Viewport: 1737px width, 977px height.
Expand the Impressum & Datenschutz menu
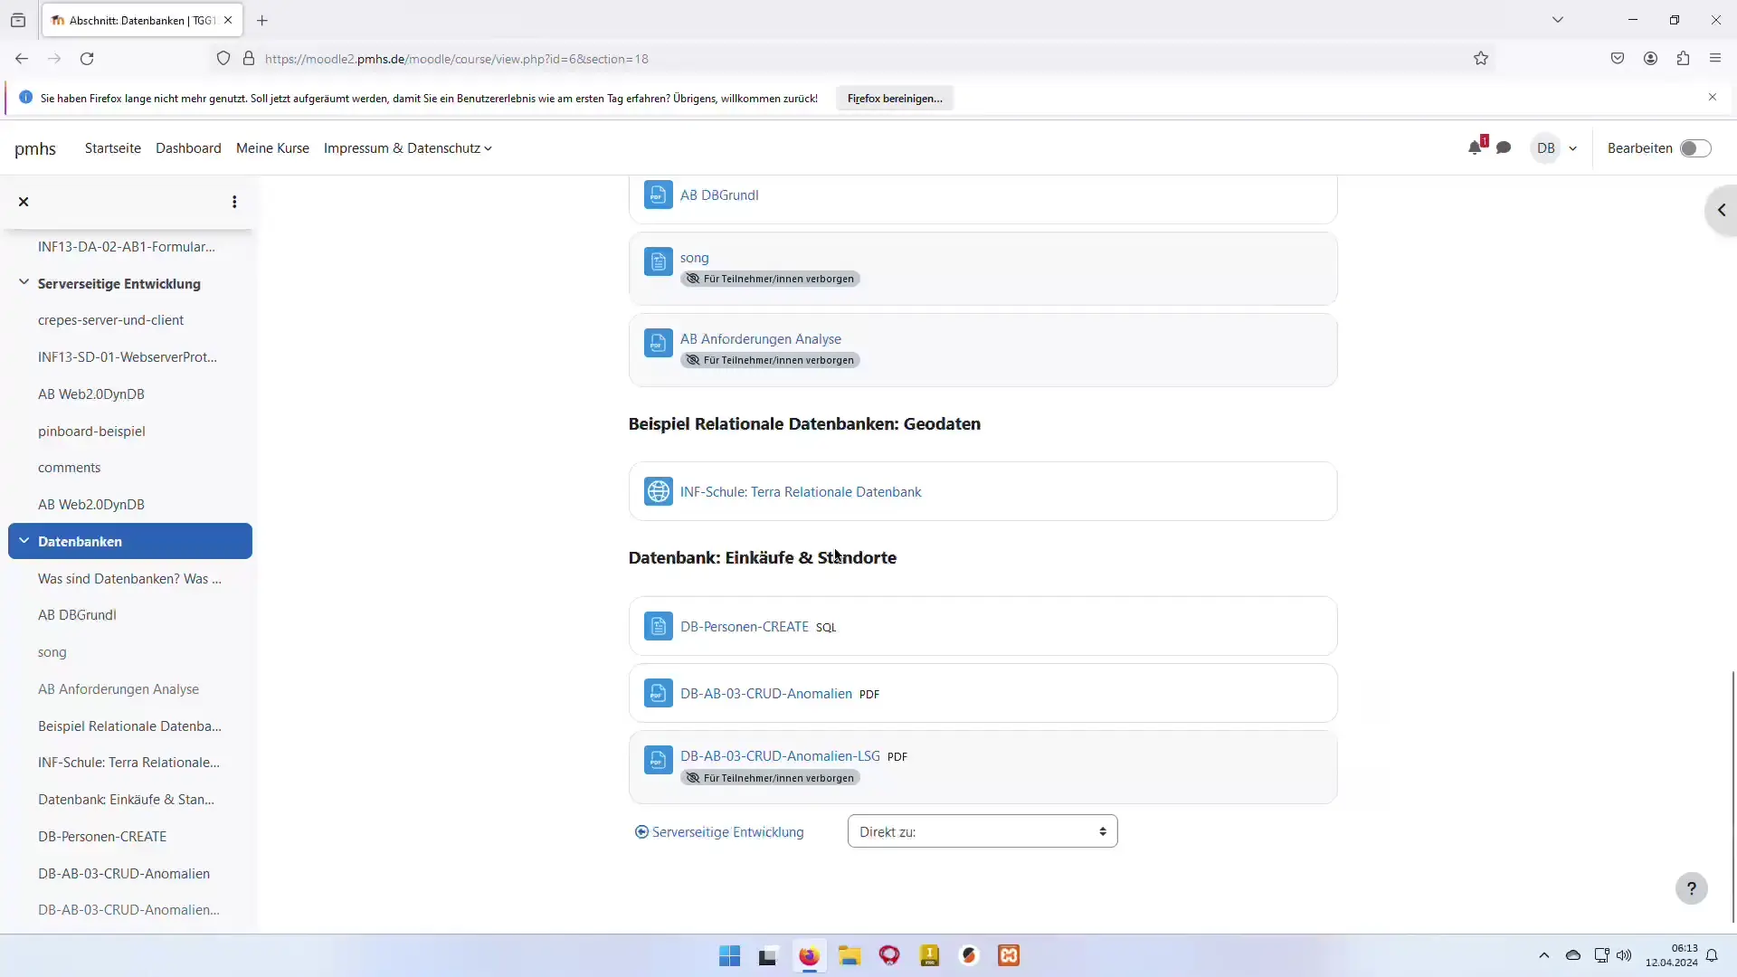(407, 148)
